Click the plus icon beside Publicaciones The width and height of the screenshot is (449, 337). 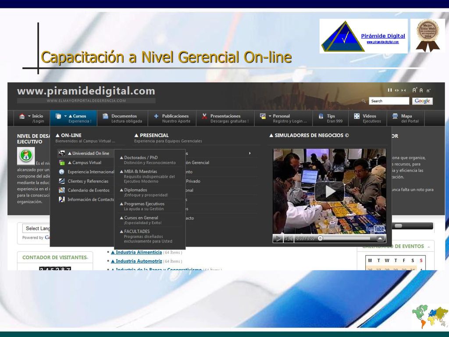pos(156,116)
